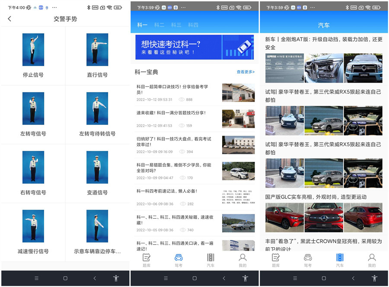Open news 丰田“着急了” CROWN headline
Image resolution: width=389 pixels, height=287 pixels.
tap(324, 245)
